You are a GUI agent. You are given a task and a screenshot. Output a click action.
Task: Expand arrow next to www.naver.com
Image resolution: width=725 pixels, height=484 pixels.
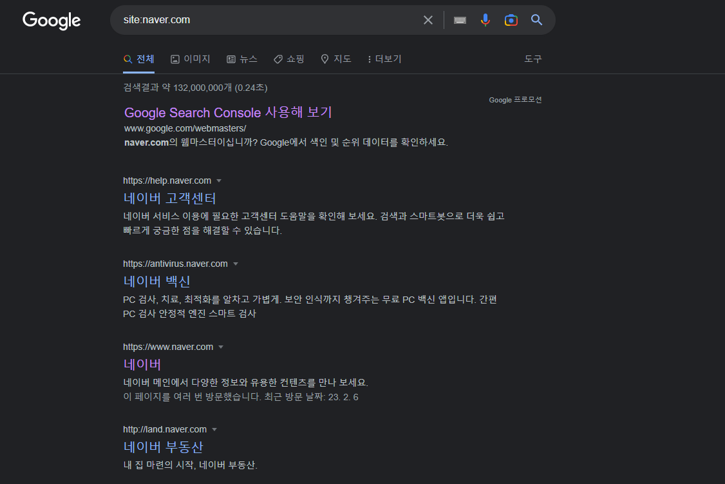(x=221, y=347)
